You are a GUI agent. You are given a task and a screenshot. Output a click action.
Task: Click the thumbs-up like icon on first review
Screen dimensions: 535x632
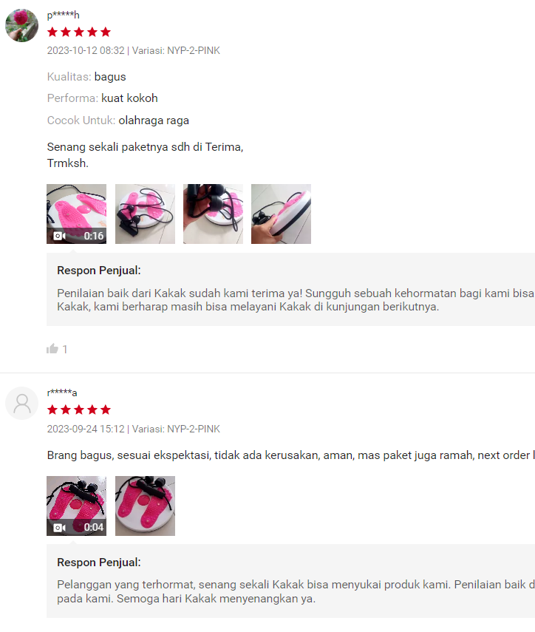click(52, 349)
